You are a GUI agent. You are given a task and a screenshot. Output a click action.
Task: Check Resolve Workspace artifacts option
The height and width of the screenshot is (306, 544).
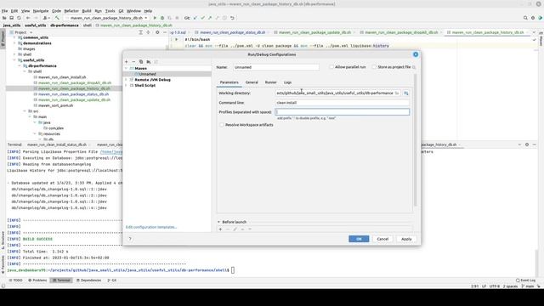click(222, 125)
